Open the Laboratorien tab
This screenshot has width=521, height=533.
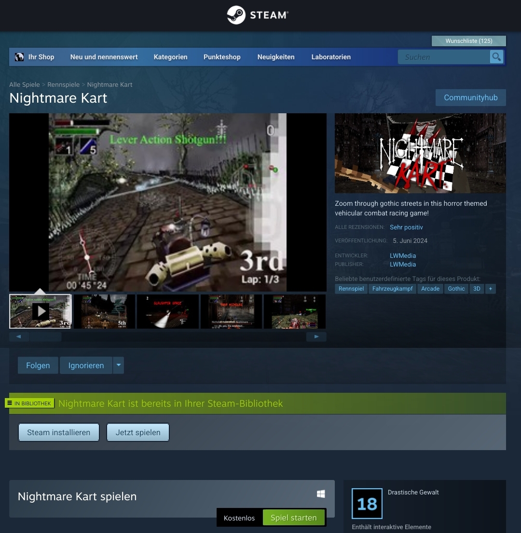click(x=331, y=57)
